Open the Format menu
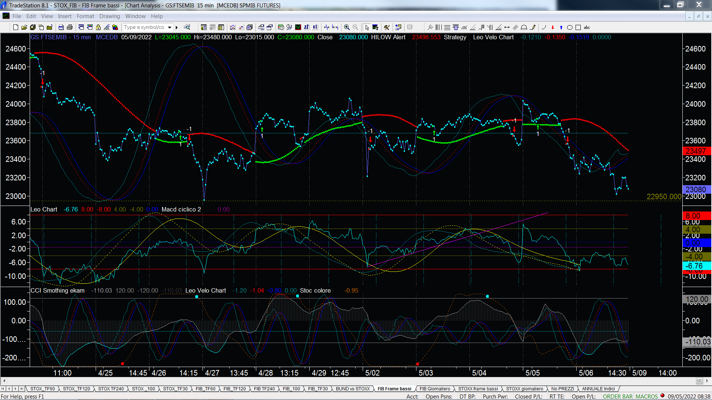This screenshot has width=712, height=400. (x=86, y=16)
